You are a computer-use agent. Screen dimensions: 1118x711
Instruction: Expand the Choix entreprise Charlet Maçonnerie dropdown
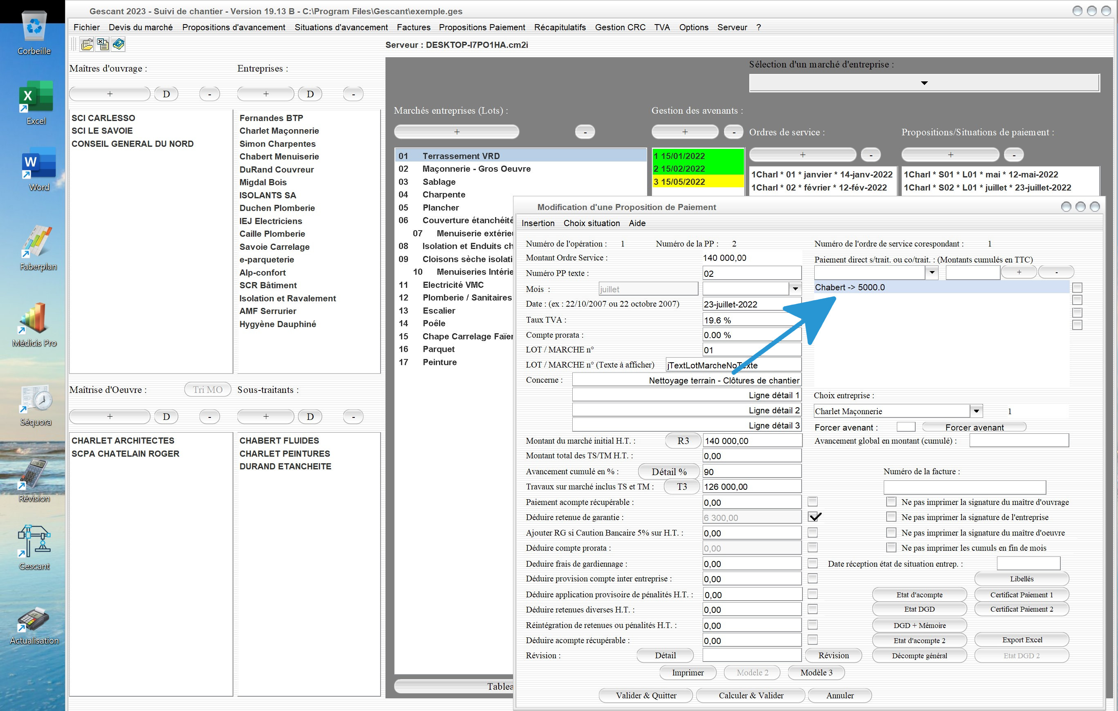[976, 411]
